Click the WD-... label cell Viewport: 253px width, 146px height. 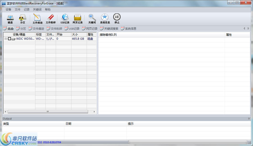40,39
